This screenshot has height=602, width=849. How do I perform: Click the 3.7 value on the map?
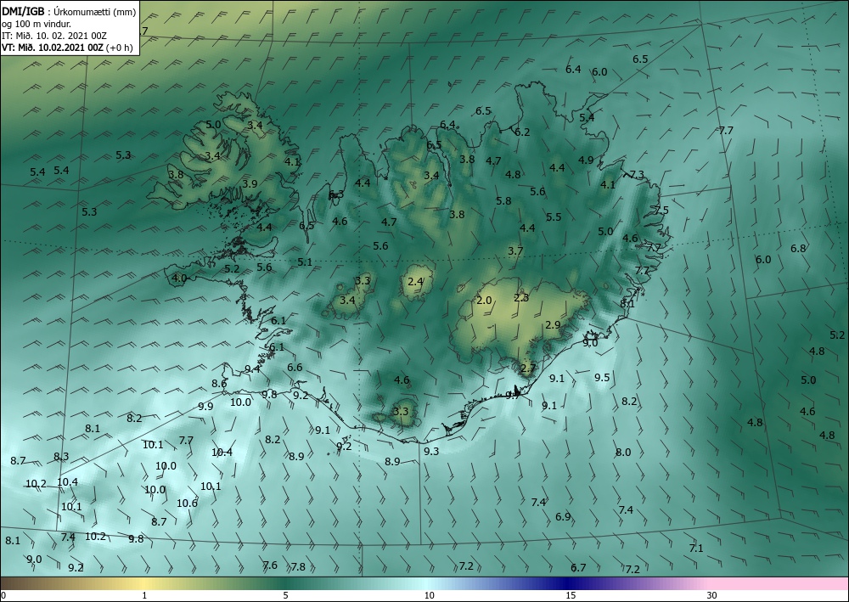tap(515, 250)
